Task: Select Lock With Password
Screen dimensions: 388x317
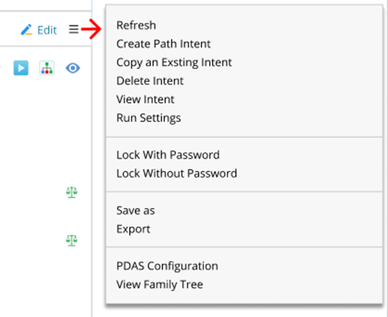Action: (x=168, y=155)
